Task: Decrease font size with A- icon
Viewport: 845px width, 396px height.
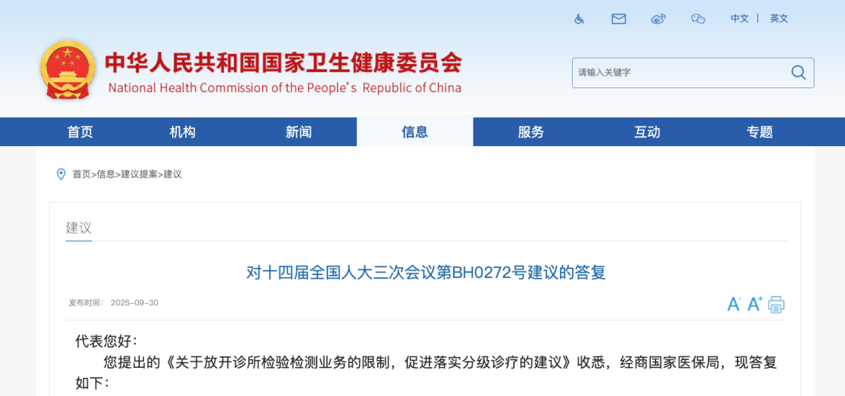Action: (734, 304)
